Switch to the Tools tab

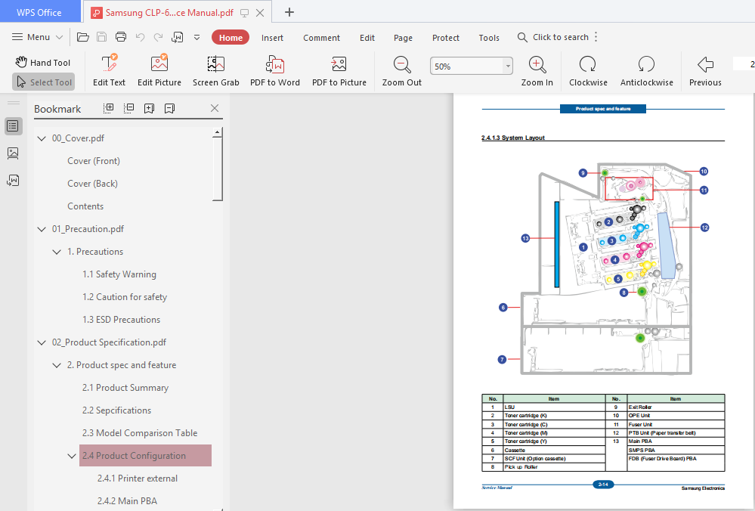coord(489,38)
